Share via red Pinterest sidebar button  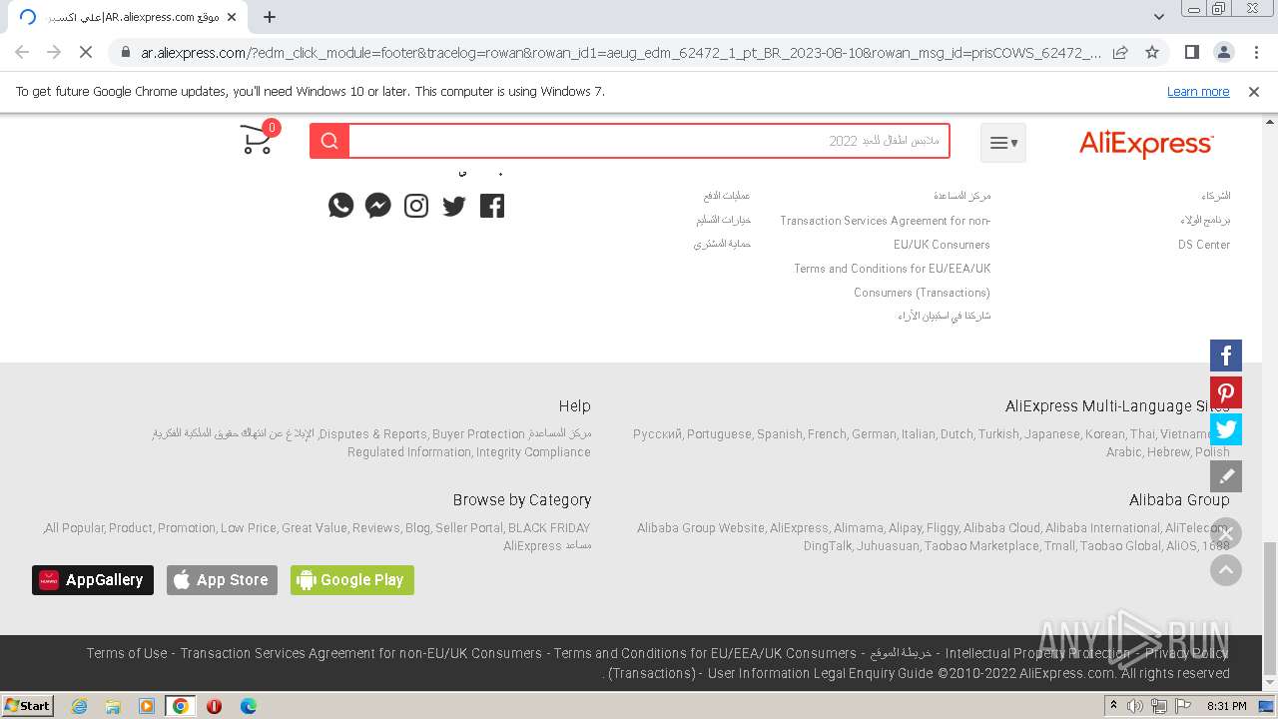[1226, 392]
